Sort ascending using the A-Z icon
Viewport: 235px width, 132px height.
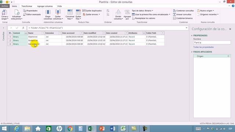pos(108,11)
